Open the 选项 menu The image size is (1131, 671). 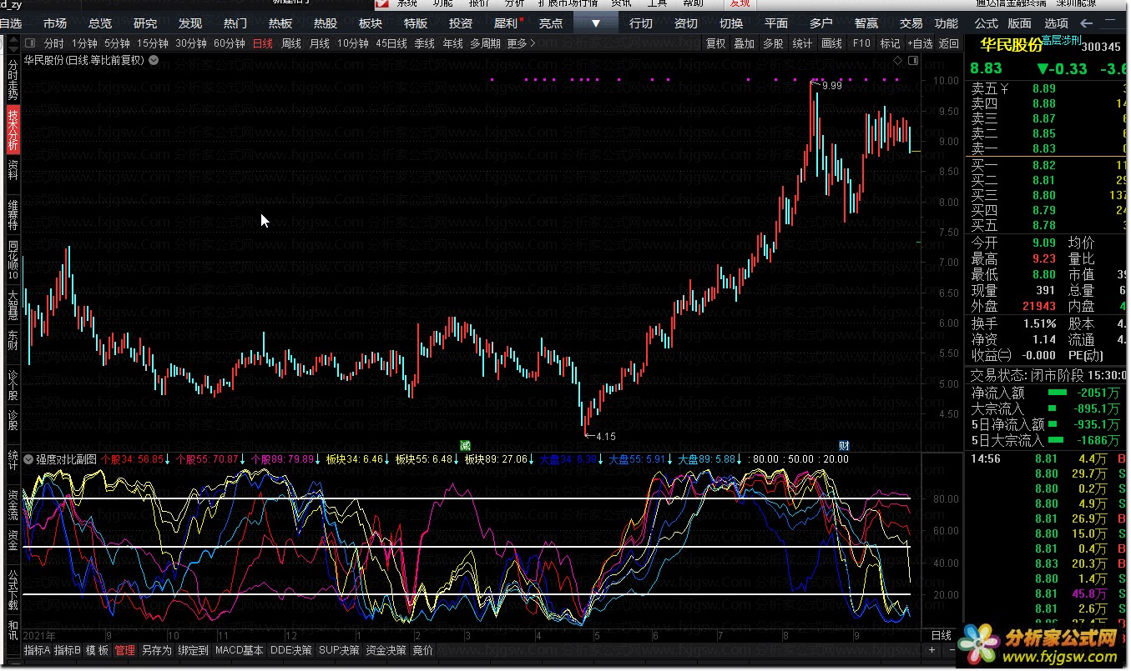(x=1056, y=23)
